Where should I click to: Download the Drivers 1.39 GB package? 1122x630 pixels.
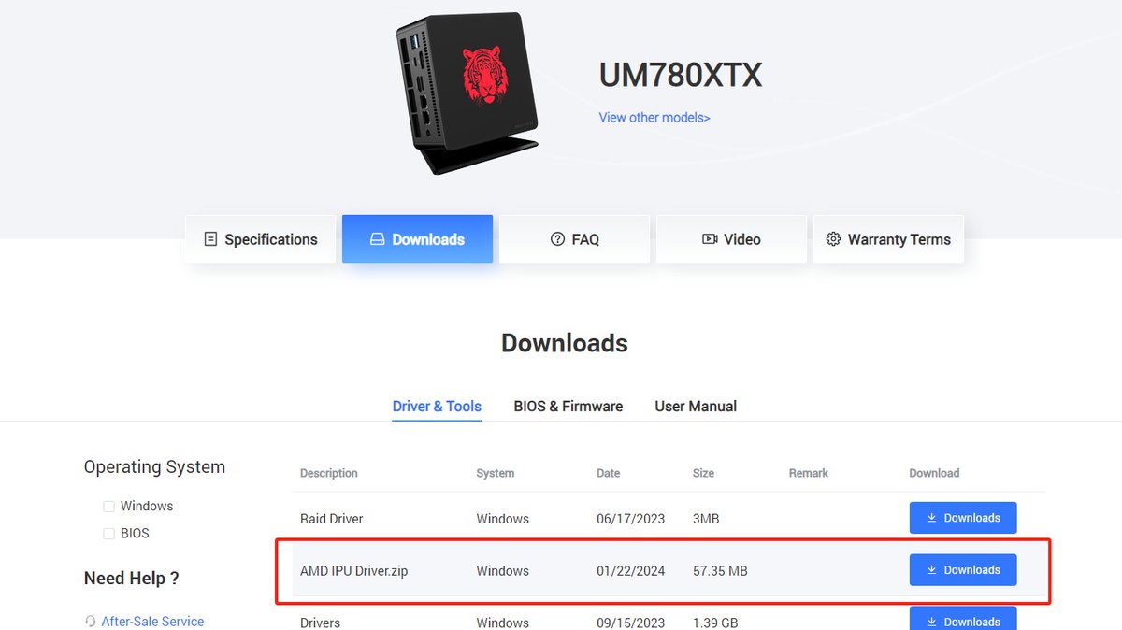963,619
